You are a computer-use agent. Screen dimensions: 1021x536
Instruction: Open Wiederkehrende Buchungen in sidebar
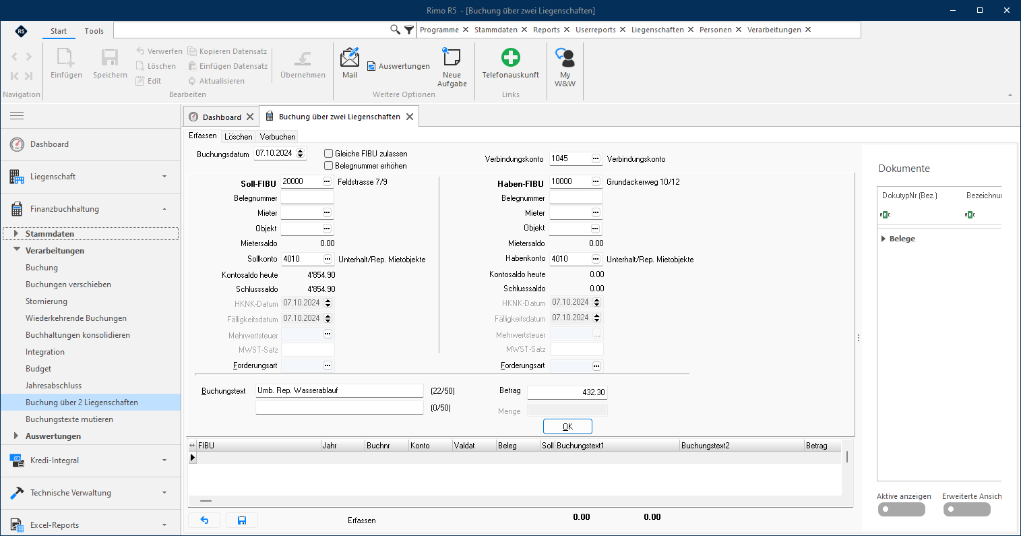(x=76, y=318)
